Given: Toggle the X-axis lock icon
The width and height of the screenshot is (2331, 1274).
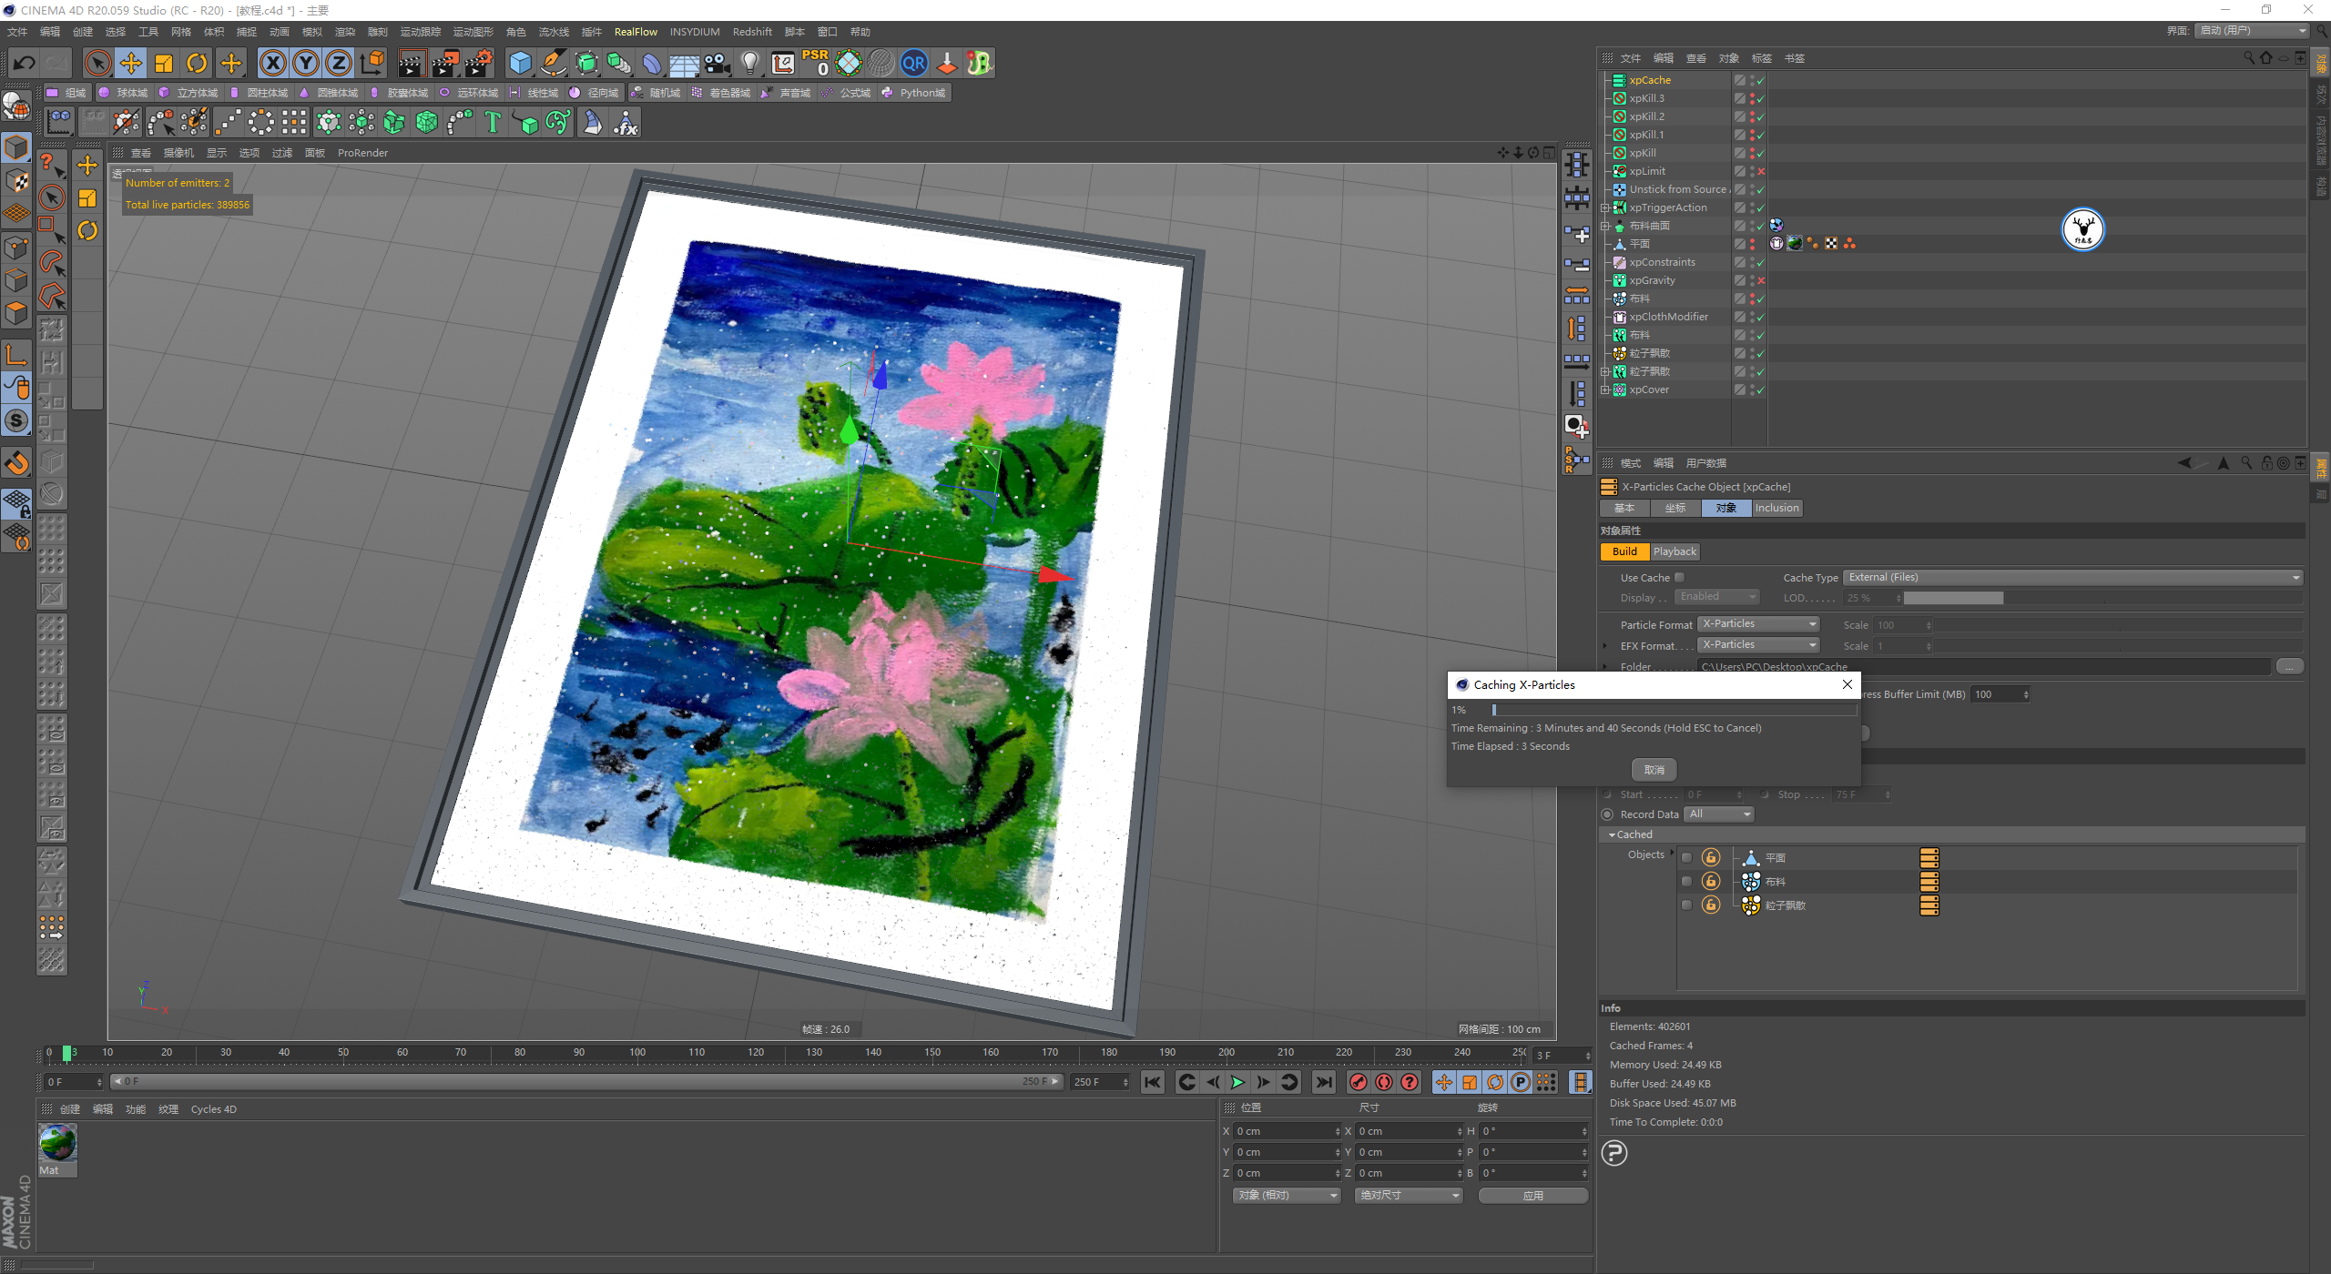Looking at the screenshot, I should 272,63.
